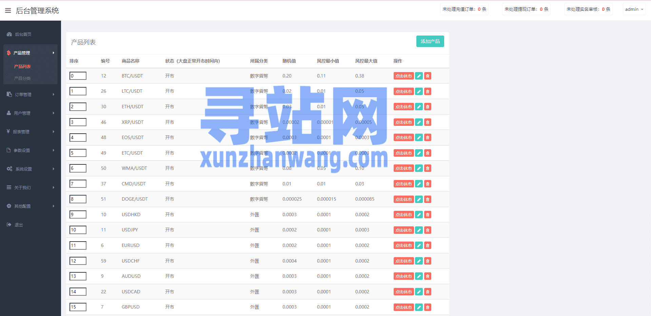
Task: Edit USDCAD pencil icon
Action: [419, 292]
